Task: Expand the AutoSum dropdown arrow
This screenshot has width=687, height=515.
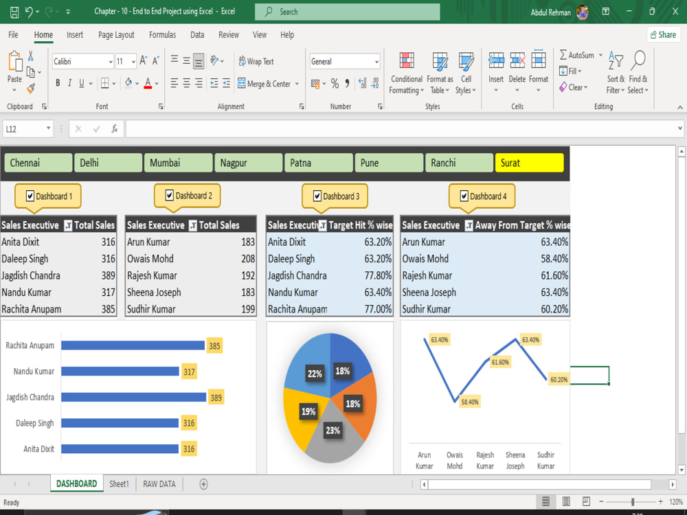Action: point(600,55)
